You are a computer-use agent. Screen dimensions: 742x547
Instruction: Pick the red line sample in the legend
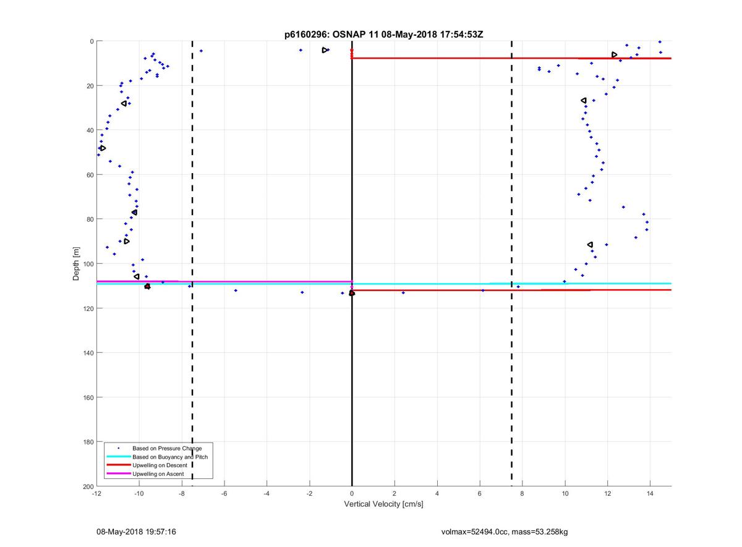pos(118,465)
